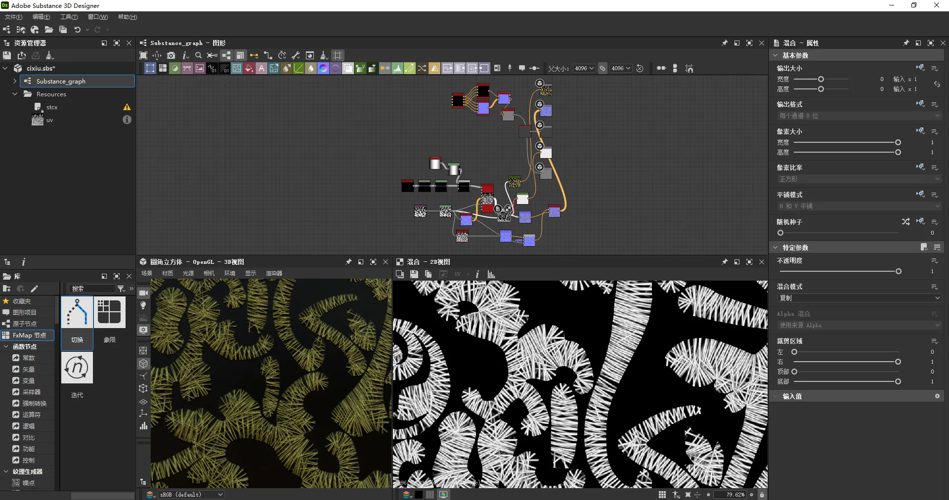Toggle the lock icon in the 2D view status bar
949x500 pixels.
762,495
